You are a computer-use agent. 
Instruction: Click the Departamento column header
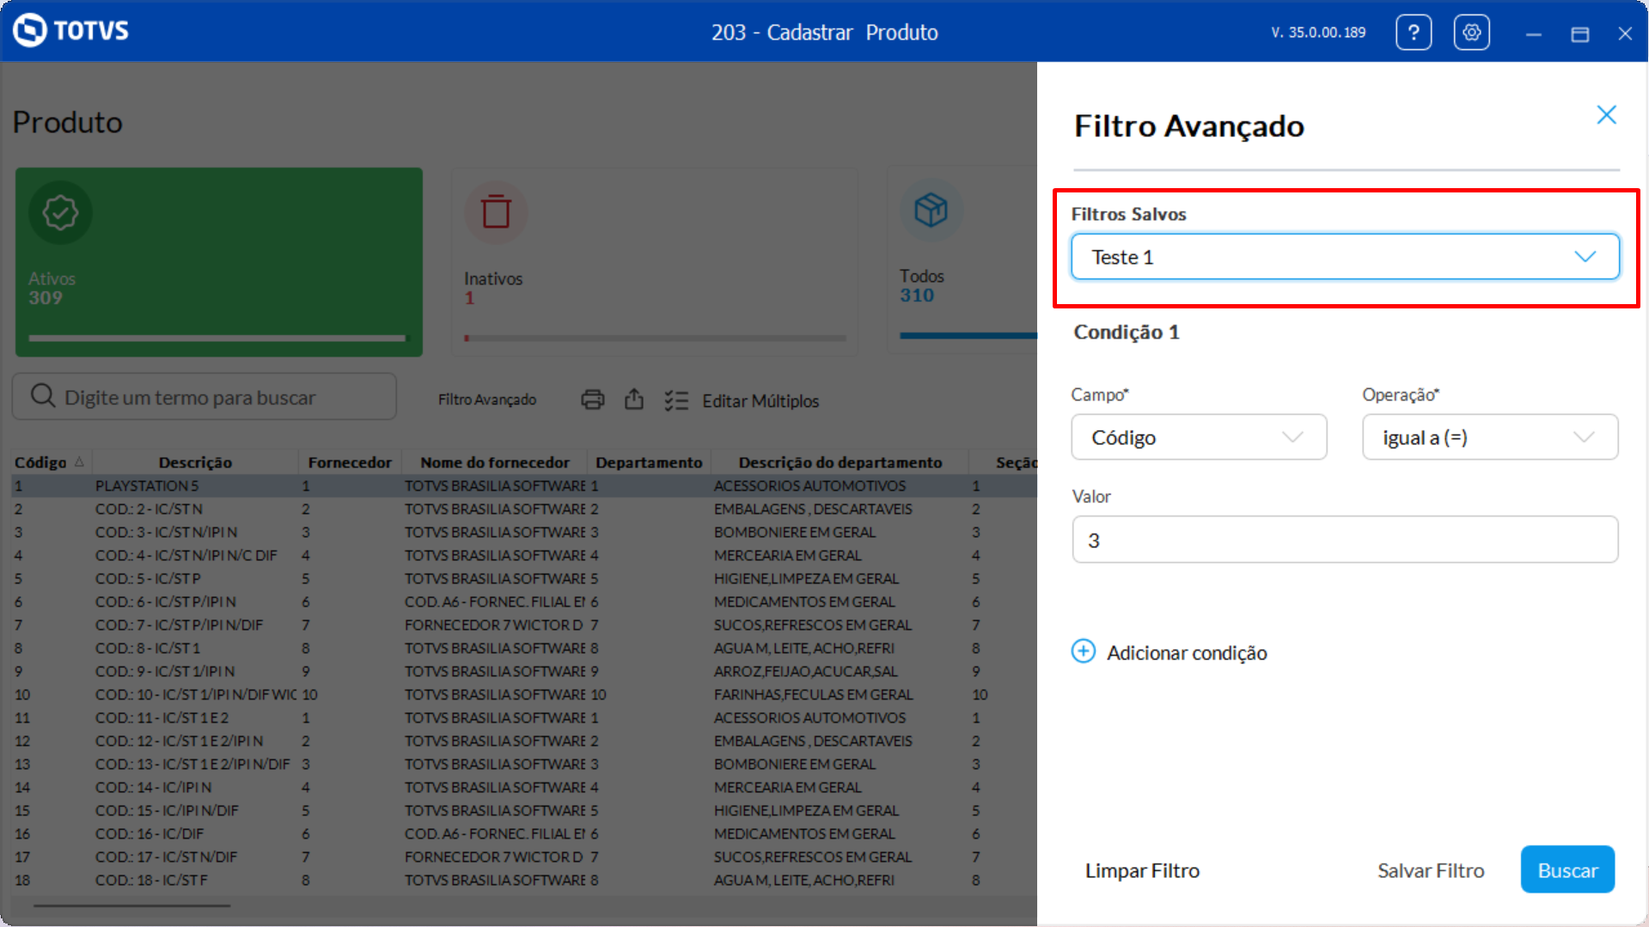[649, 462]
